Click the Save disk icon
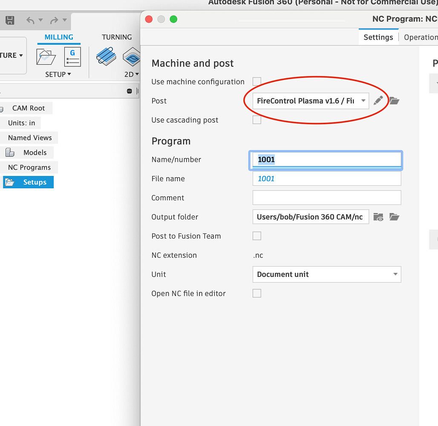Screen dimensions: 438x426 [10, 20]
